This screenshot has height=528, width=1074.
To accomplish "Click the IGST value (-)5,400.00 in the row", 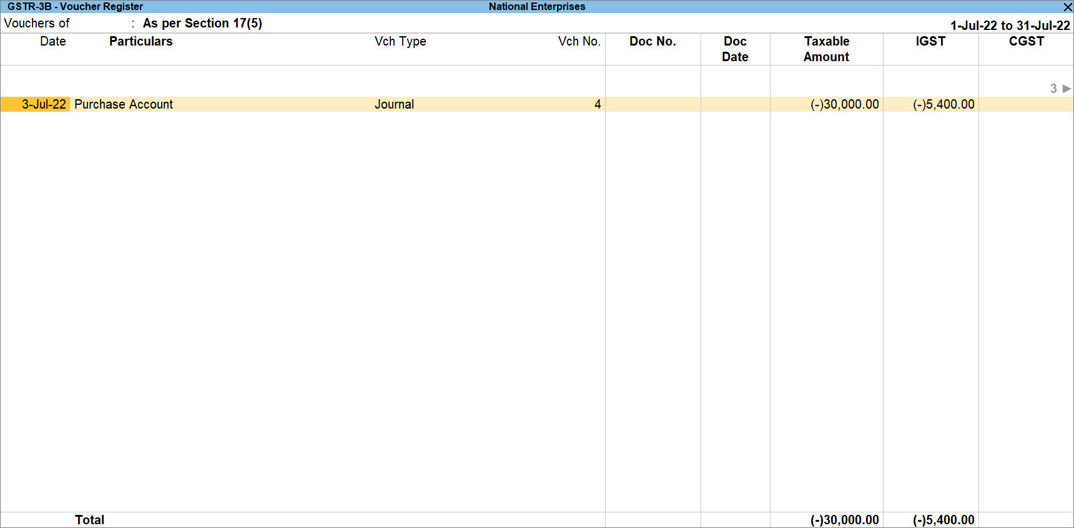I will [943, 104].
